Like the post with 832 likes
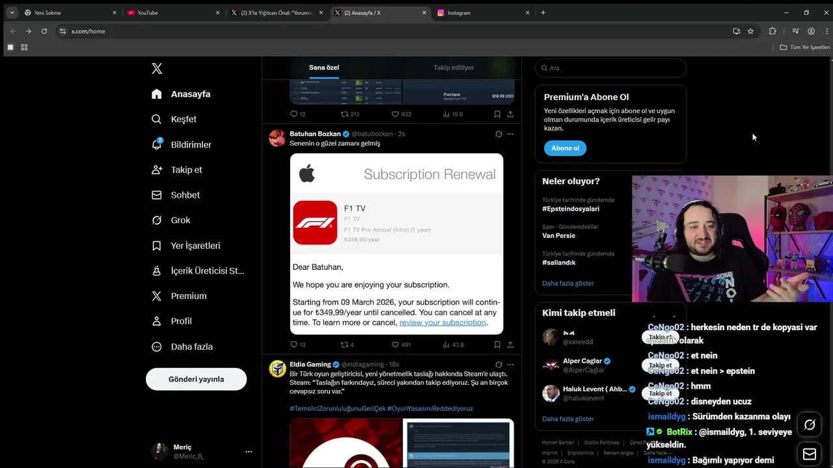 click(401, 114)
